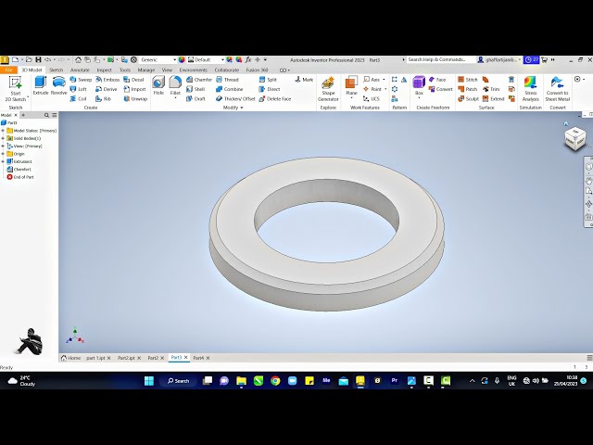Open the Windows Start menu
This screenshot has width=593, height=445.
coord(149,381)
